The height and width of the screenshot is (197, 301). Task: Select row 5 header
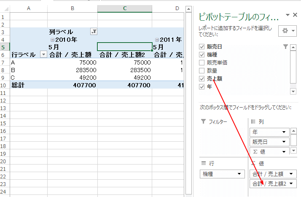[x=5, y=47]
